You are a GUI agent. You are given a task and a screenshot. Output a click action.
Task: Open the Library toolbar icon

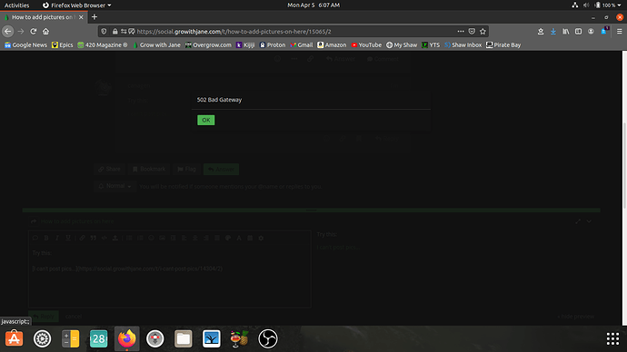click(566, 32)
